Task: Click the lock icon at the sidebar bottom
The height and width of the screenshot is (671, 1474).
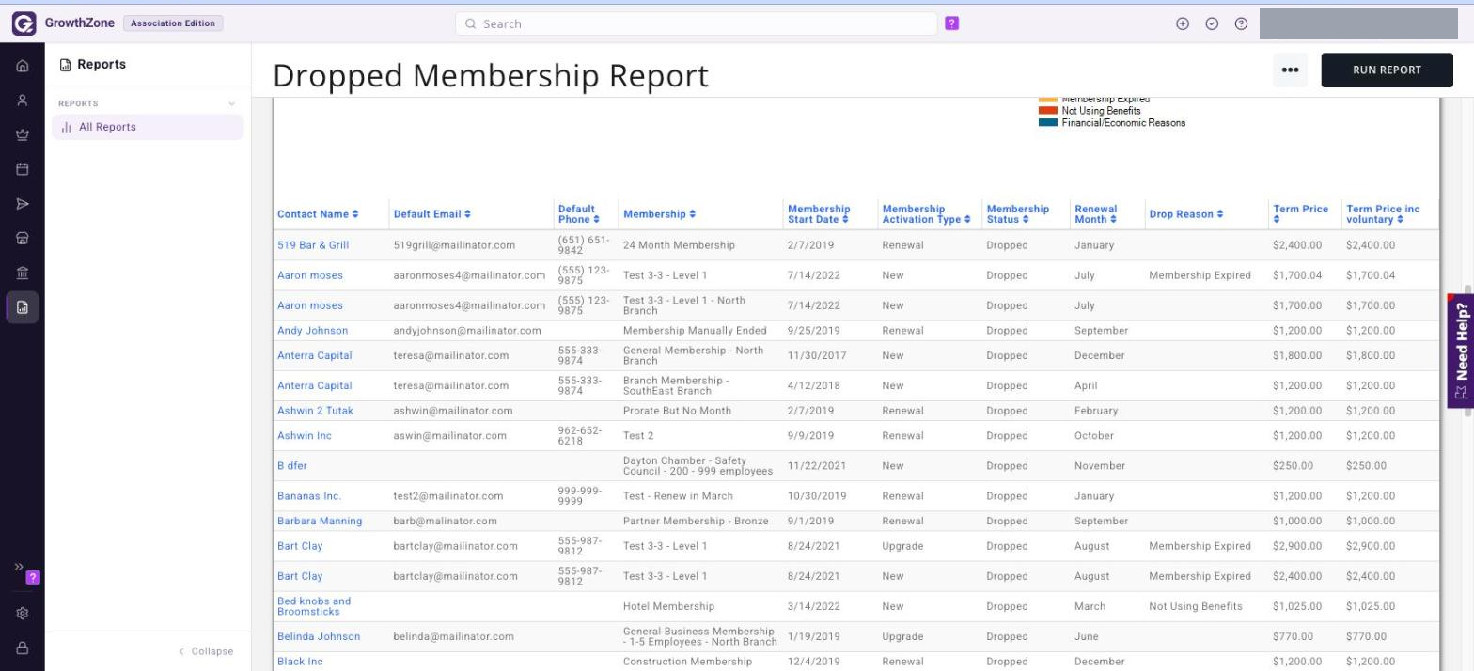Action: (x=23, y=648)
